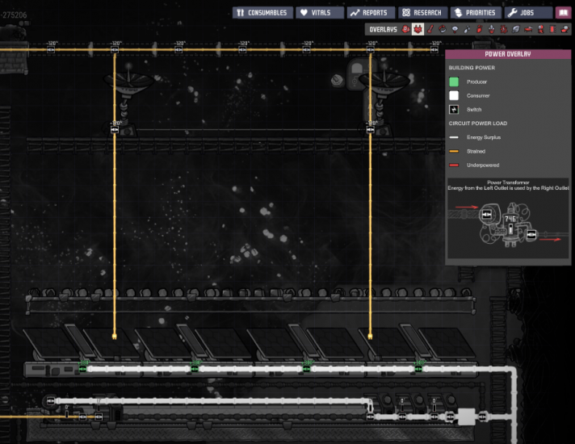Screen dimensions: 575x444
Task: Show the Plumbing overlay icon
Action: tap(467, 29)
